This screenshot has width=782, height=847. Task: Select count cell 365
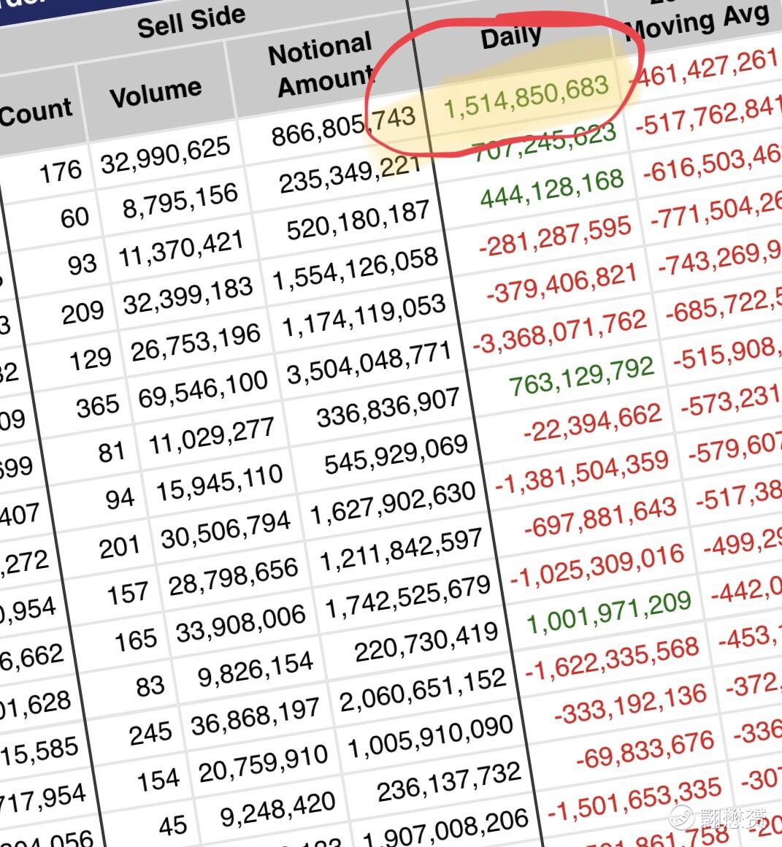[x=98, y=406]
